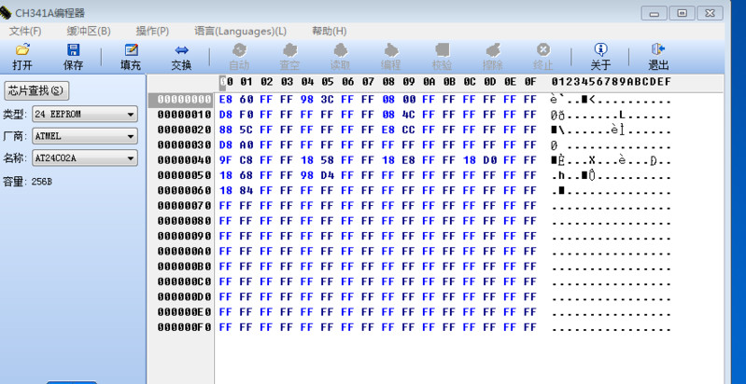Click the 读取 (Read) chip icon
Viewport: 746px width, 384px height.
click(x=340, y=56)
